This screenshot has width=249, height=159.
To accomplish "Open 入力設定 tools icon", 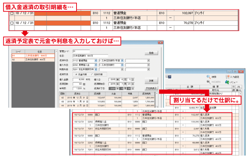I will [x=227, y=77].
